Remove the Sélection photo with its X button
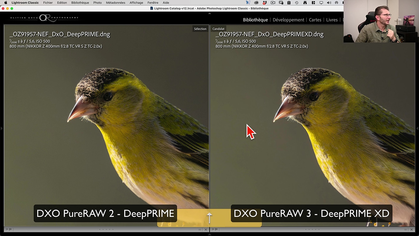Viewport: 419px width, 236px height. [206, 229]
